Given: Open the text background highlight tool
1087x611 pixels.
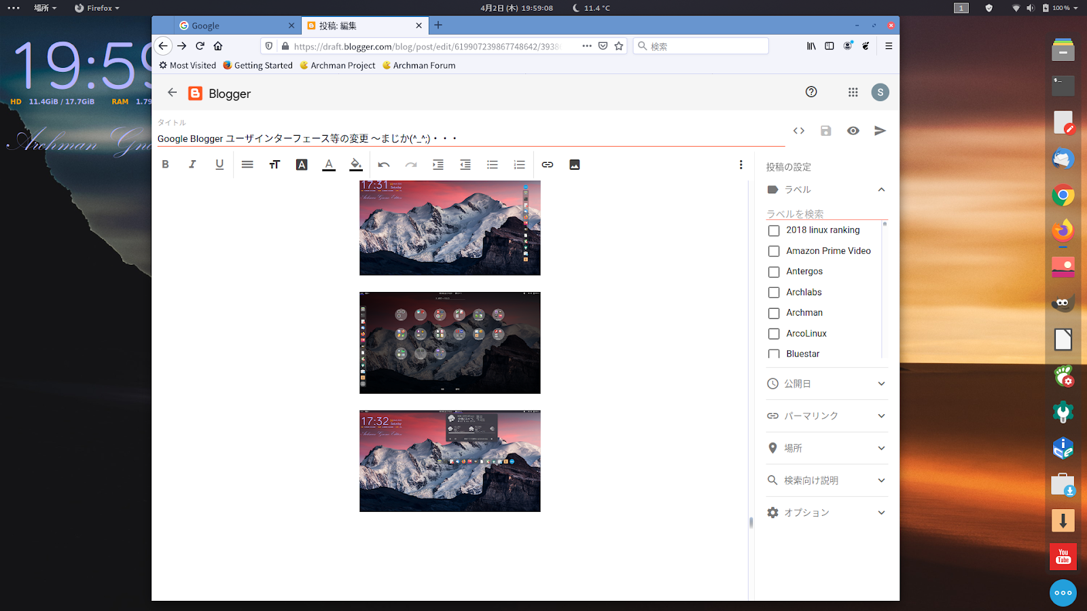Looking at the screenshot, I should point(302,164).
